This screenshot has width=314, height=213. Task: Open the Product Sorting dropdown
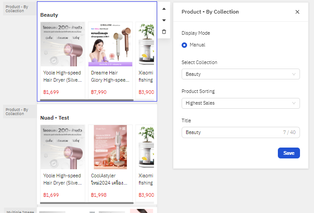241,103
